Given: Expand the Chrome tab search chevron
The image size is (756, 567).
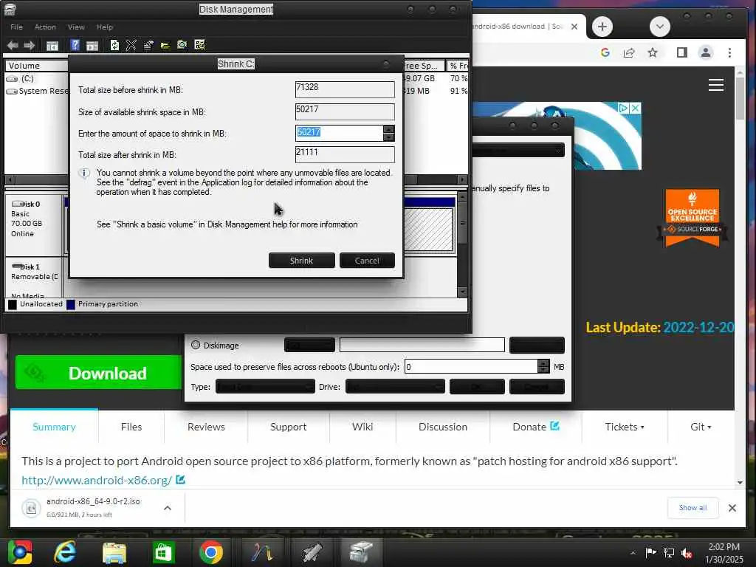Looking at the screenshot, I should (659, 27).
